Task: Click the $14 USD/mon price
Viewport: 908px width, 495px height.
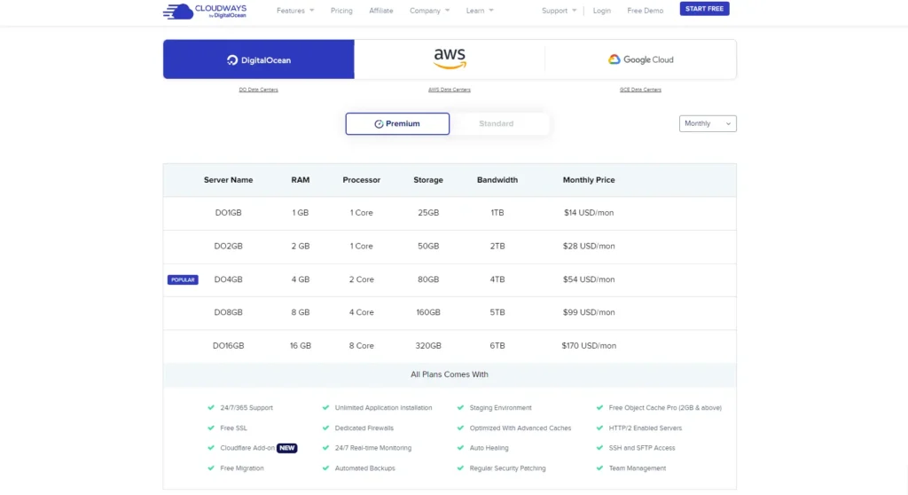Action: coord(589,213)
